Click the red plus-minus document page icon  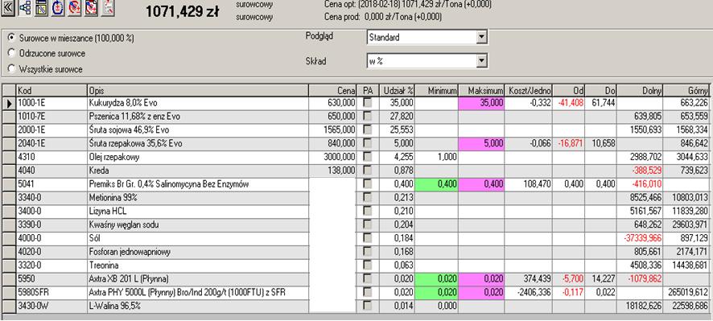[92, 8]
